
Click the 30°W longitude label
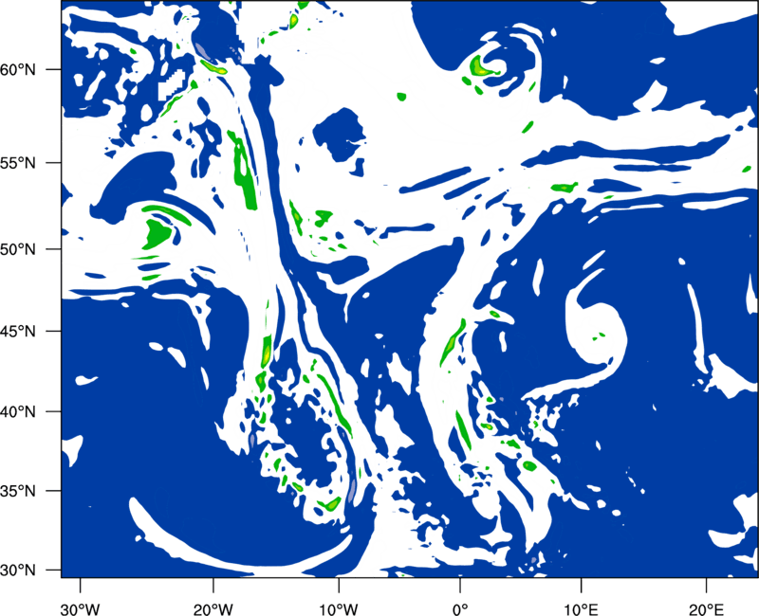(80, 609)
